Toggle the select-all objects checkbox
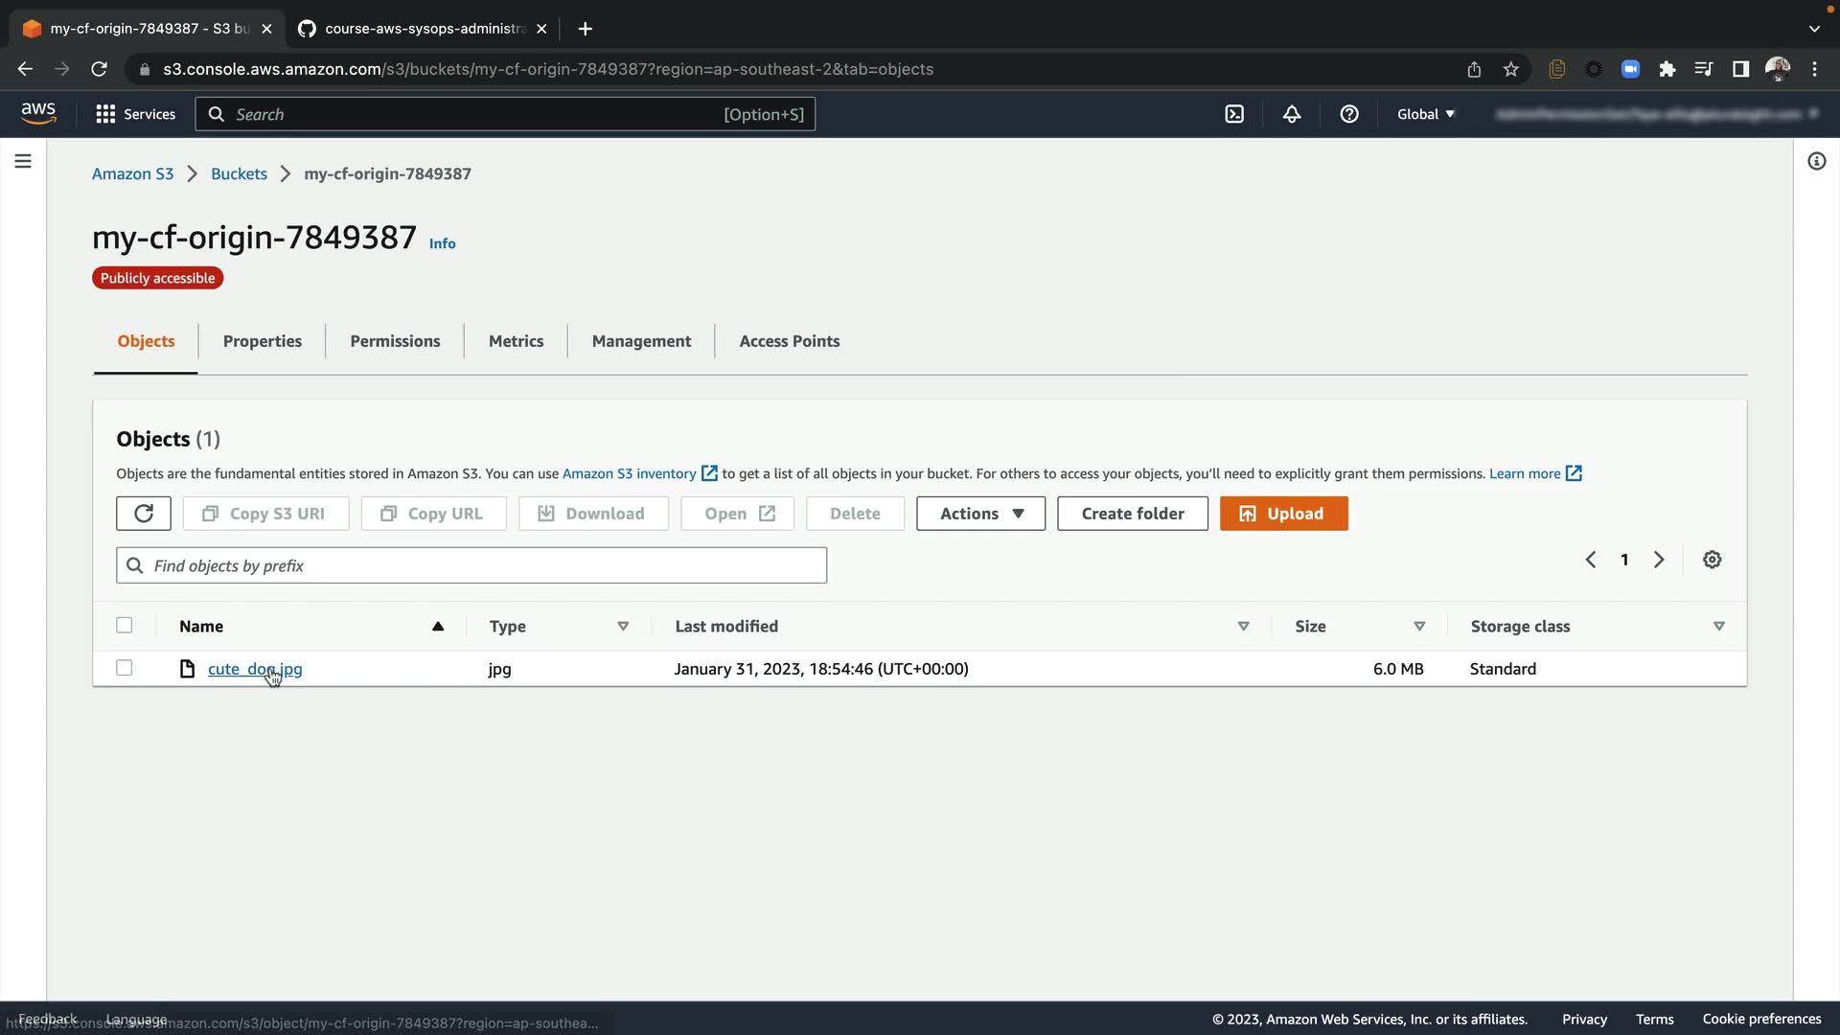Viewport: 1840px width, 1035px height. (125, 626)
